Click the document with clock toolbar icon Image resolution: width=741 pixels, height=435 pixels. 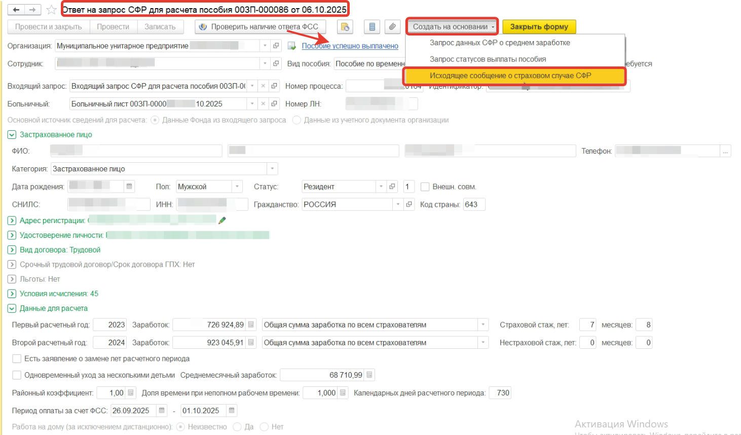[345, 27]
